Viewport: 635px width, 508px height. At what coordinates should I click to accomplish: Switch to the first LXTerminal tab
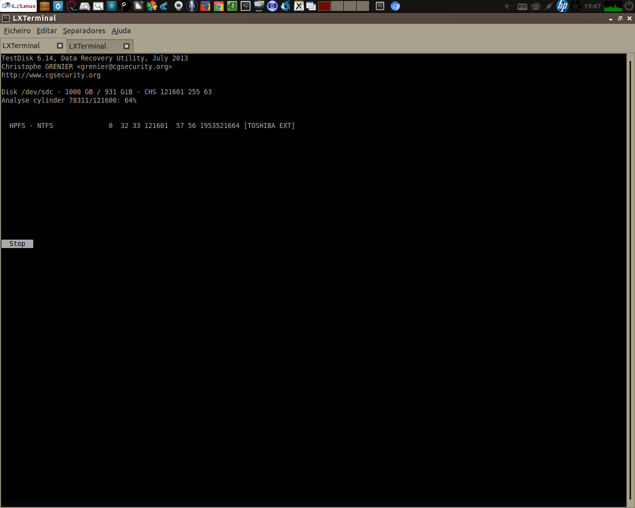click(x=33, y=46)
